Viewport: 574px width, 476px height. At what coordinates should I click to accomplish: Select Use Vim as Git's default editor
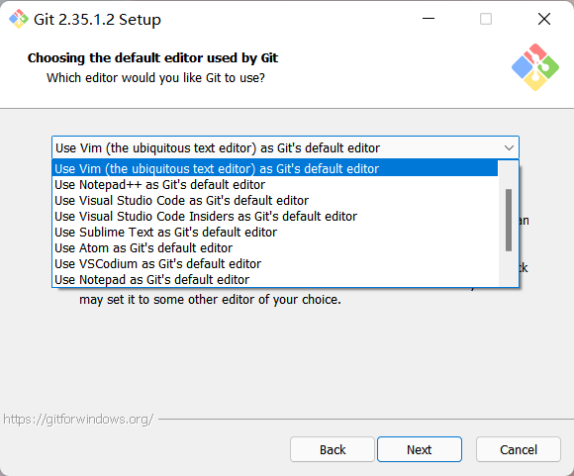pyautogui.click(x=275, y=169)
